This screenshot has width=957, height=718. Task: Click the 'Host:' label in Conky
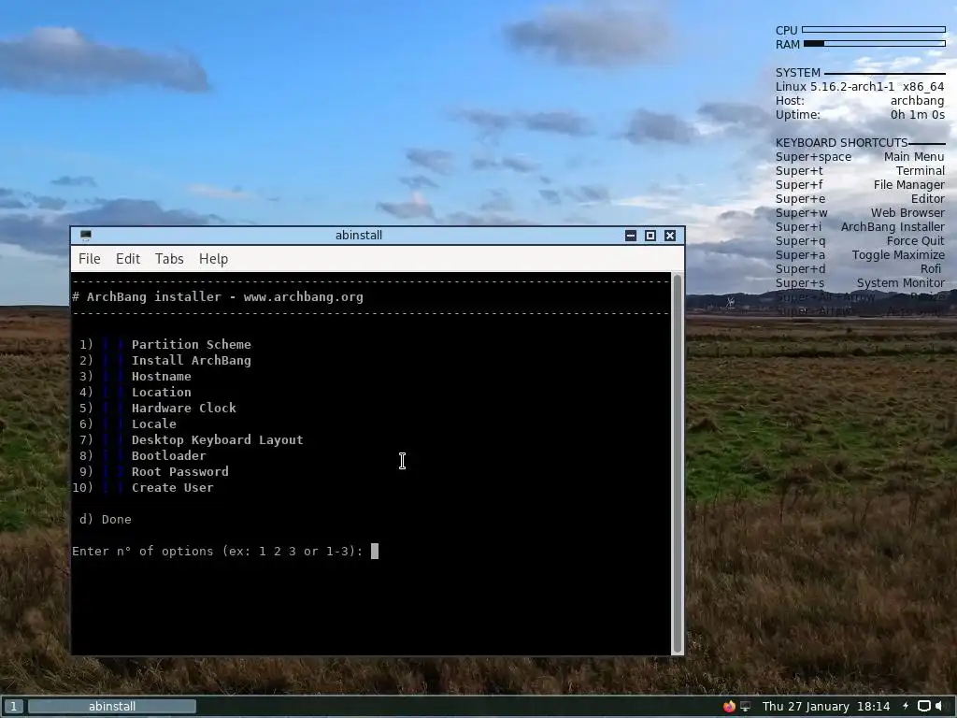coord(790,101)
